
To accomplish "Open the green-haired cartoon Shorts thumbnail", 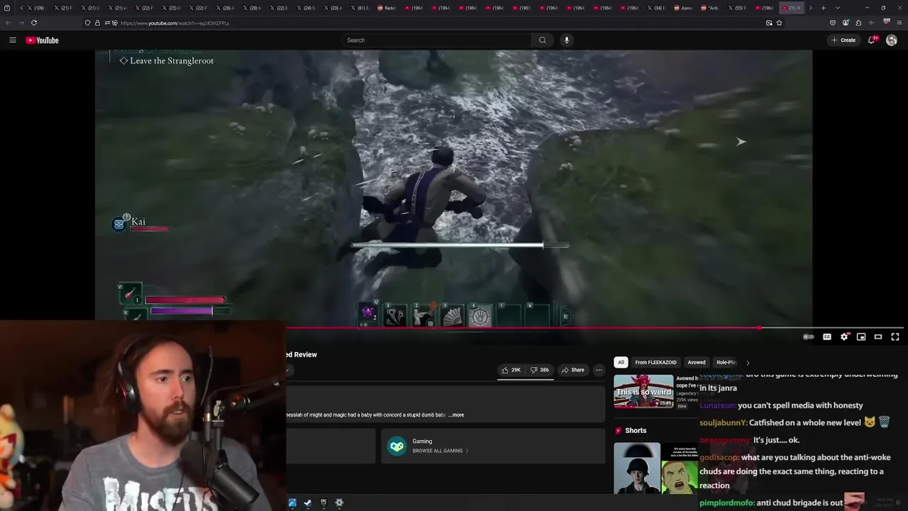I will [679, 468].
